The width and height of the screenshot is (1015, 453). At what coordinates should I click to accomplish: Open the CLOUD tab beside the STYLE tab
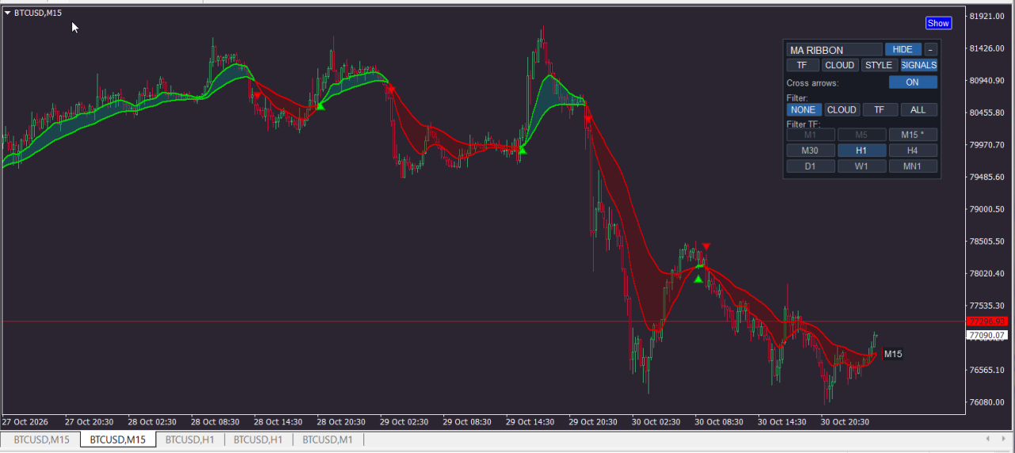click(x=840, y=65)
